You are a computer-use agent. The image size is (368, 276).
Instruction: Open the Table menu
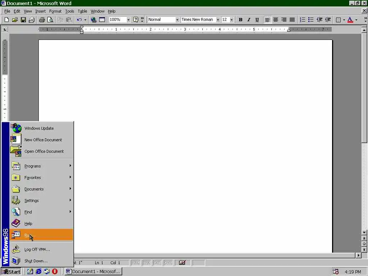[82, 11]
